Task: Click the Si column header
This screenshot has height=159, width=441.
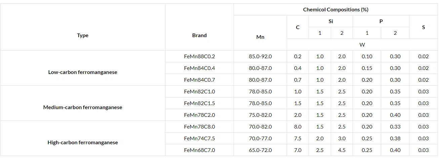Action: coord(331,21)
